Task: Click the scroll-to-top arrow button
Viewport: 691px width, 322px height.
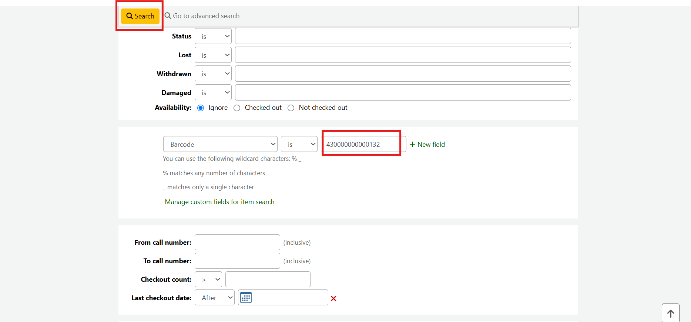Action: (x=670, y=313)
